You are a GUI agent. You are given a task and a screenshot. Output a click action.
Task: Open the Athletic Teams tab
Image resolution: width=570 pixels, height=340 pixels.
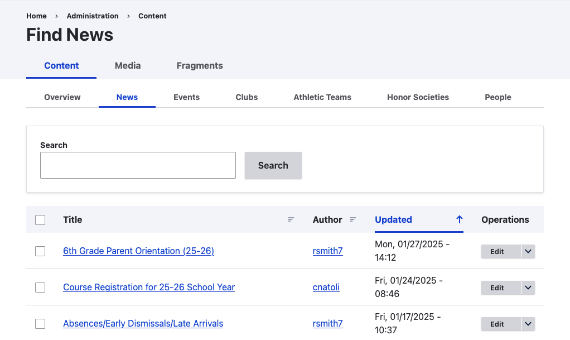tap(322, 97)
